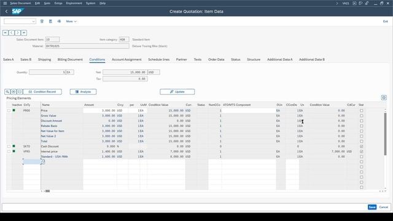Click the Exit button

(385, 21)
